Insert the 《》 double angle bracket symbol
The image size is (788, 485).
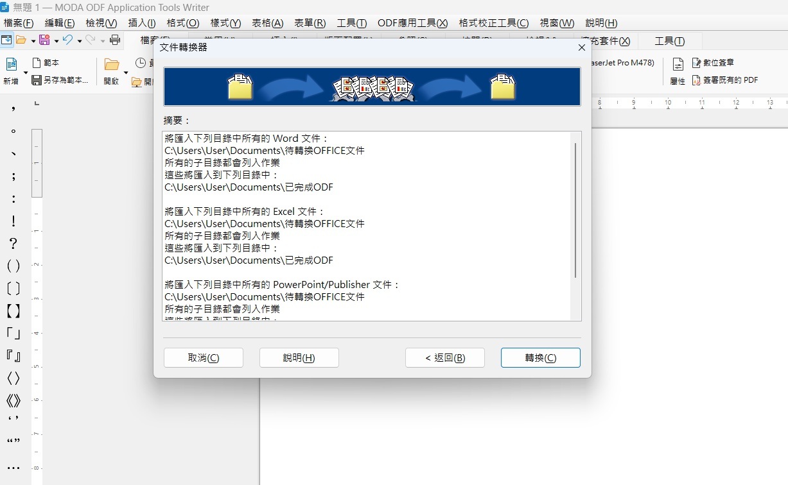[13, 401]
